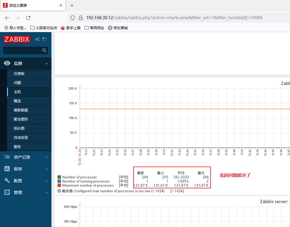This screenshot has height=227, width=290.
Task: Open 概览 overview menu item
Action: click(29, 101)
